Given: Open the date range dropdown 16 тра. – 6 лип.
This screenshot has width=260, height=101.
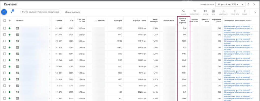Looking at the screenshot, I should [230, 4].
